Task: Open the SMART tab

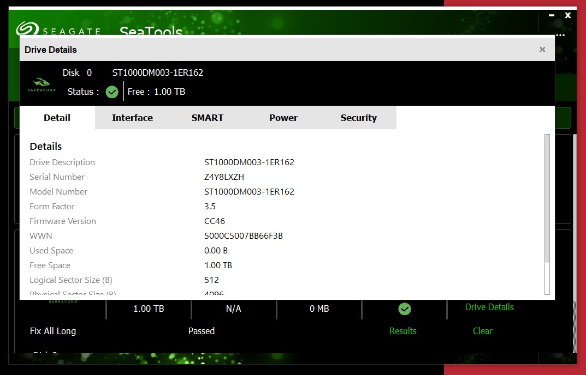Action: click(x=208, y=118)
